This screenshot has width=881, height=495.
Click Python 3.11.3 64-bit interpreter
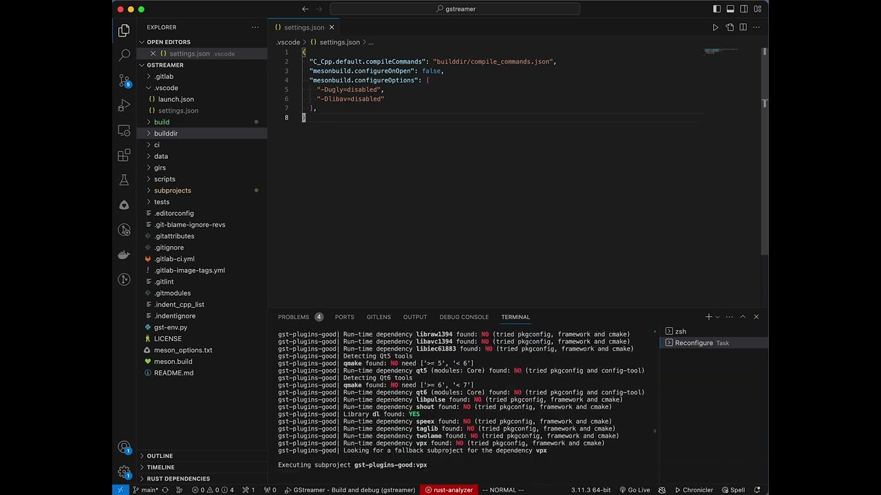point(591,489)
